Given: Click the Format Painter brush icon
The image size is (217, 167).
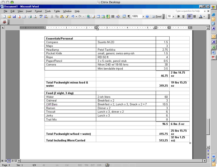Looking at the screenshot, I should [x=67, y=17].
